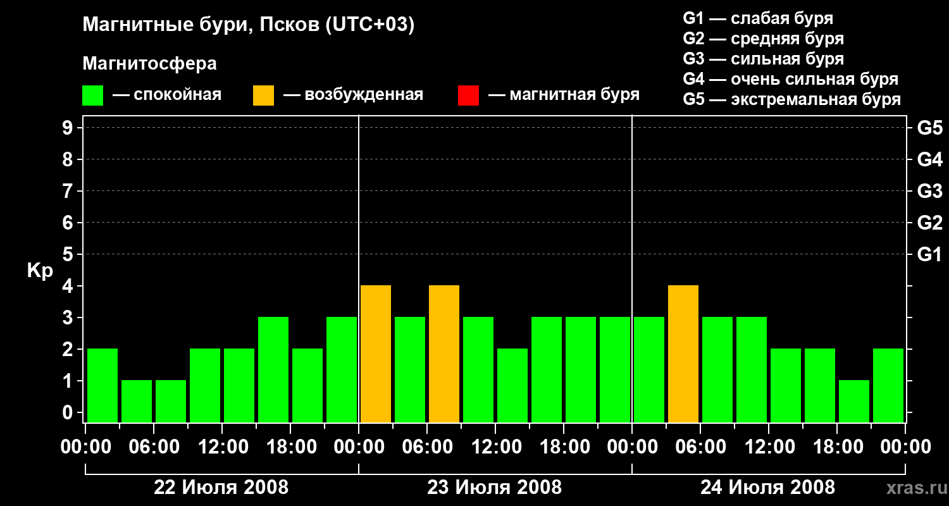The width and height of the screenshot is (949, 506).
Task: Click the green bar at 00:00–03:00 on 24 July
Action: [649, 369]
